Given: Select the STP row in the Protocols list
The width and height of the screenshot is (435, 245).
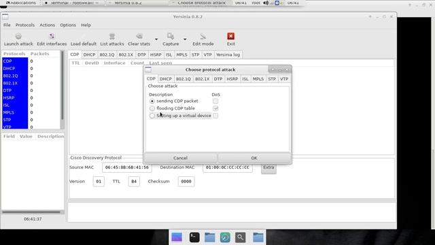Looking at the screenshot, I should [31, 120].
